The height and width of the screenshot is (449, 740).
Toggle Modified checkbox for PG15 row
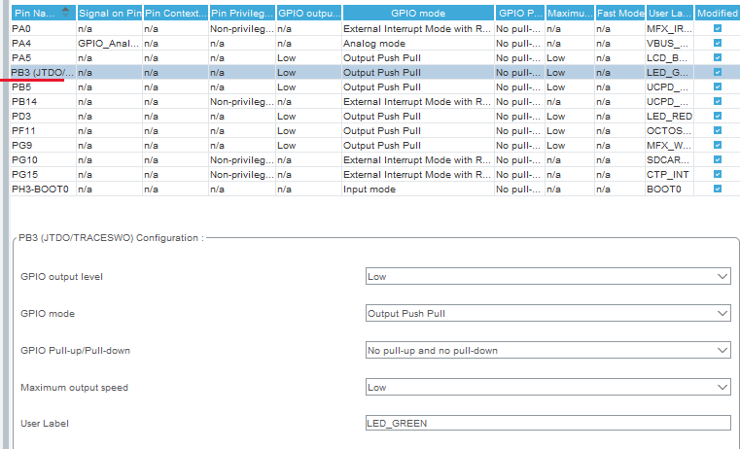(718, 175)
